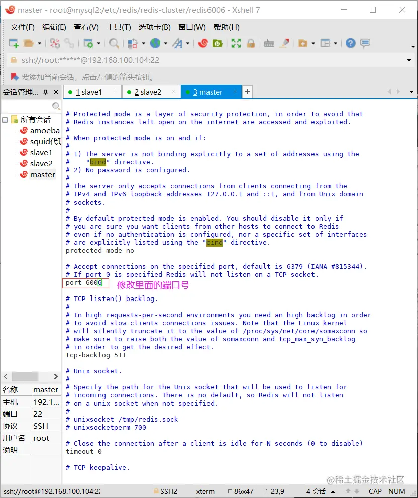The height and width of the screenshot is (498, 418).
Task: Open the tab list dropdown arrow
Action: (x=411, y=92)
